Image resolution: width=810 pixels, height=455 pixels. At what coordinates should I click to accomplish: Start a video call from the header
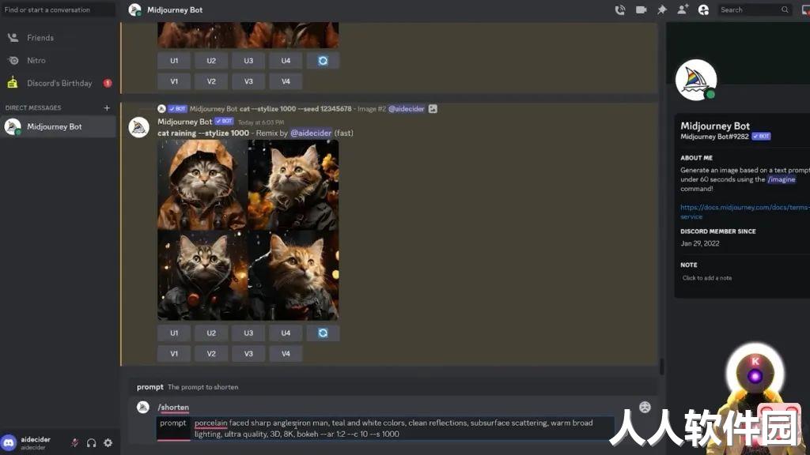click(x=641, y=9)
